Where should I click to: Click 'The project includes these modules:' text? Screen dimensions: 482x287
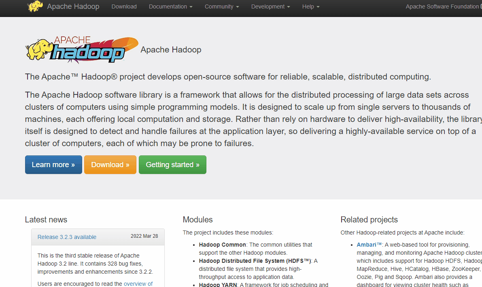228,233
